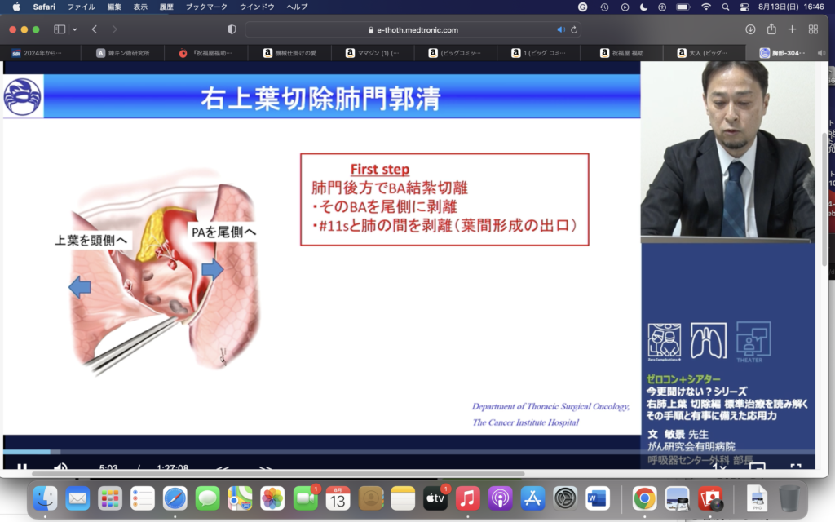Click the video rewind double-arrow button

coord(222,469)
